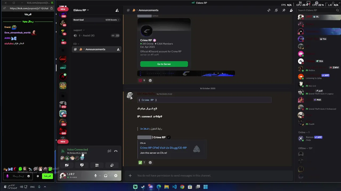Open headphone output options chevron
The image size is (341, 191).
coord(110,176)
